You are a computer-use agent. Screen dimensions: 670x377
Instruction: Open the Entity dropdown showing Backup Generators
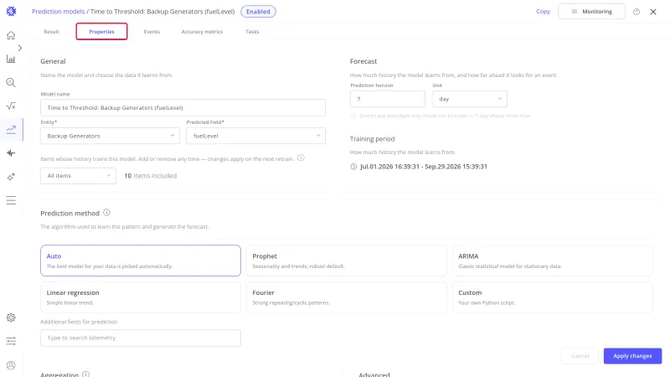click(x=111, y=136)
